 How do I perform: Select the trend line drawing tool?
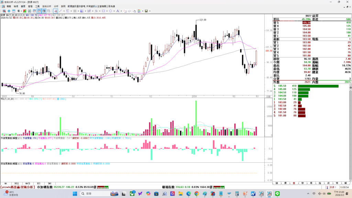pyautogui.click(x=60, y=11)
